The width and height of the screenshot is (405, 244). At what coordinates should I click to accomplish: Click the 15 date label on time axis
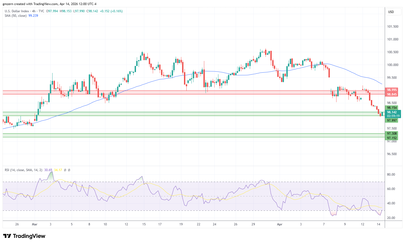coord(144,224)
